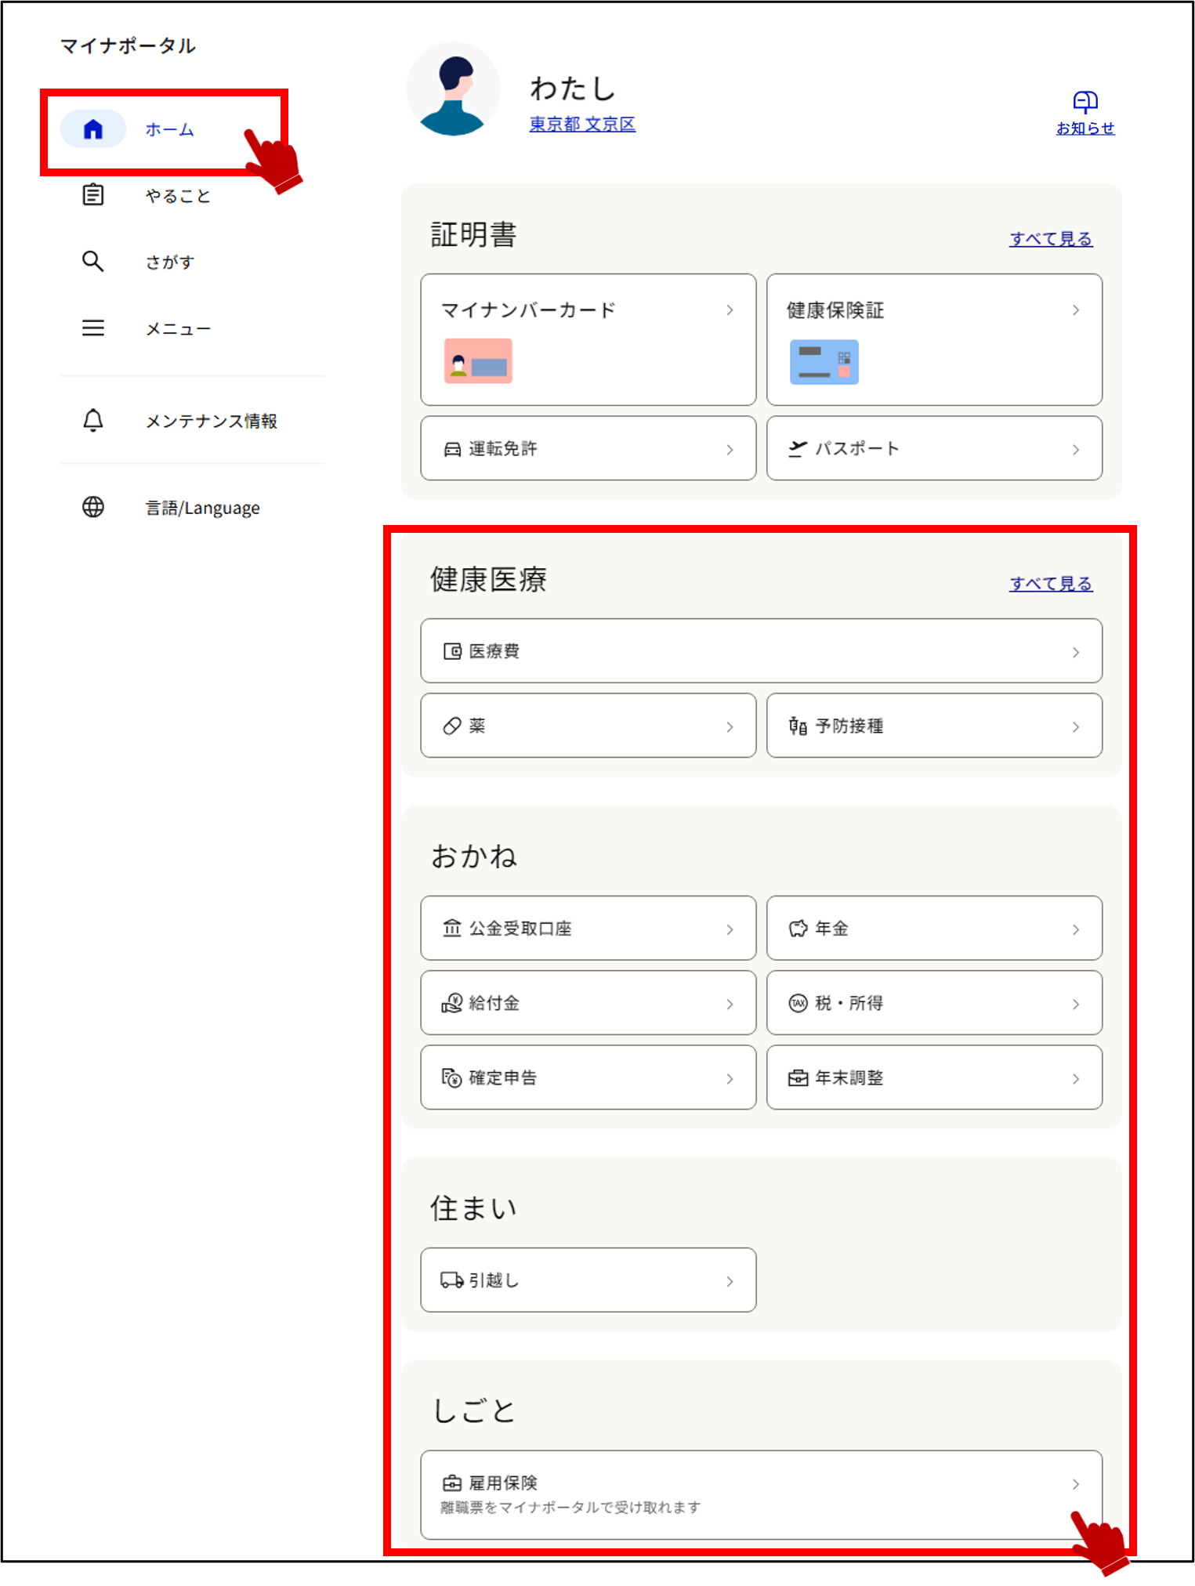Expand 運転免許 using its chevron arrow
The height and width of the screenshot is (1586, 1195).
[730, 449]
